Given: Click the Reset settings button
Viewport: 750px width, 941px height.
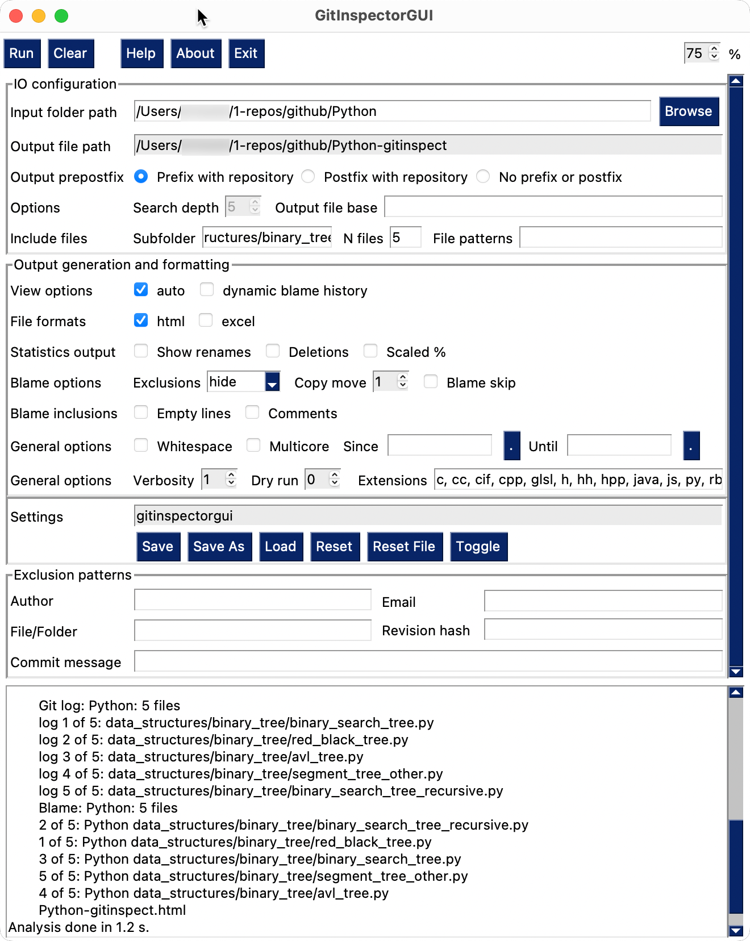Looking at the screenshot, I should coord(335,547).
